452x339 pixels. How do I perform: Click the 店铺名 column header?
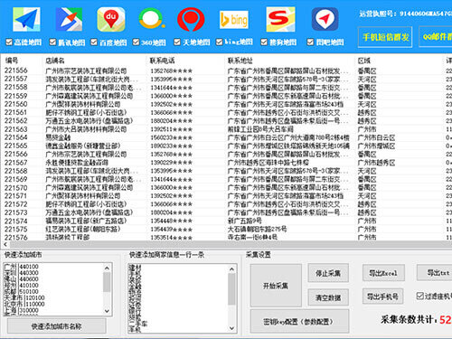[x=55, y=61]
